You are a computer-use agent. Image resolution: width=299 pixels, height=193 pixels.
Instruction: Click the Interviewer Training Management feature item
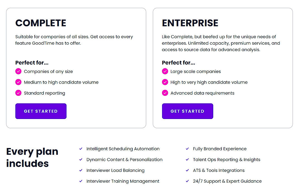click(123, 181)
